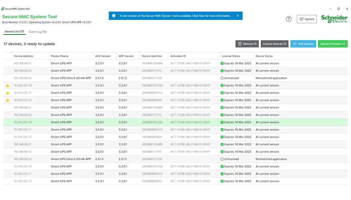The width and height of the screenshot is (351, 200).
Task: Click the Secure NMC app icon in title bar
Action: (x=3, y=9)
